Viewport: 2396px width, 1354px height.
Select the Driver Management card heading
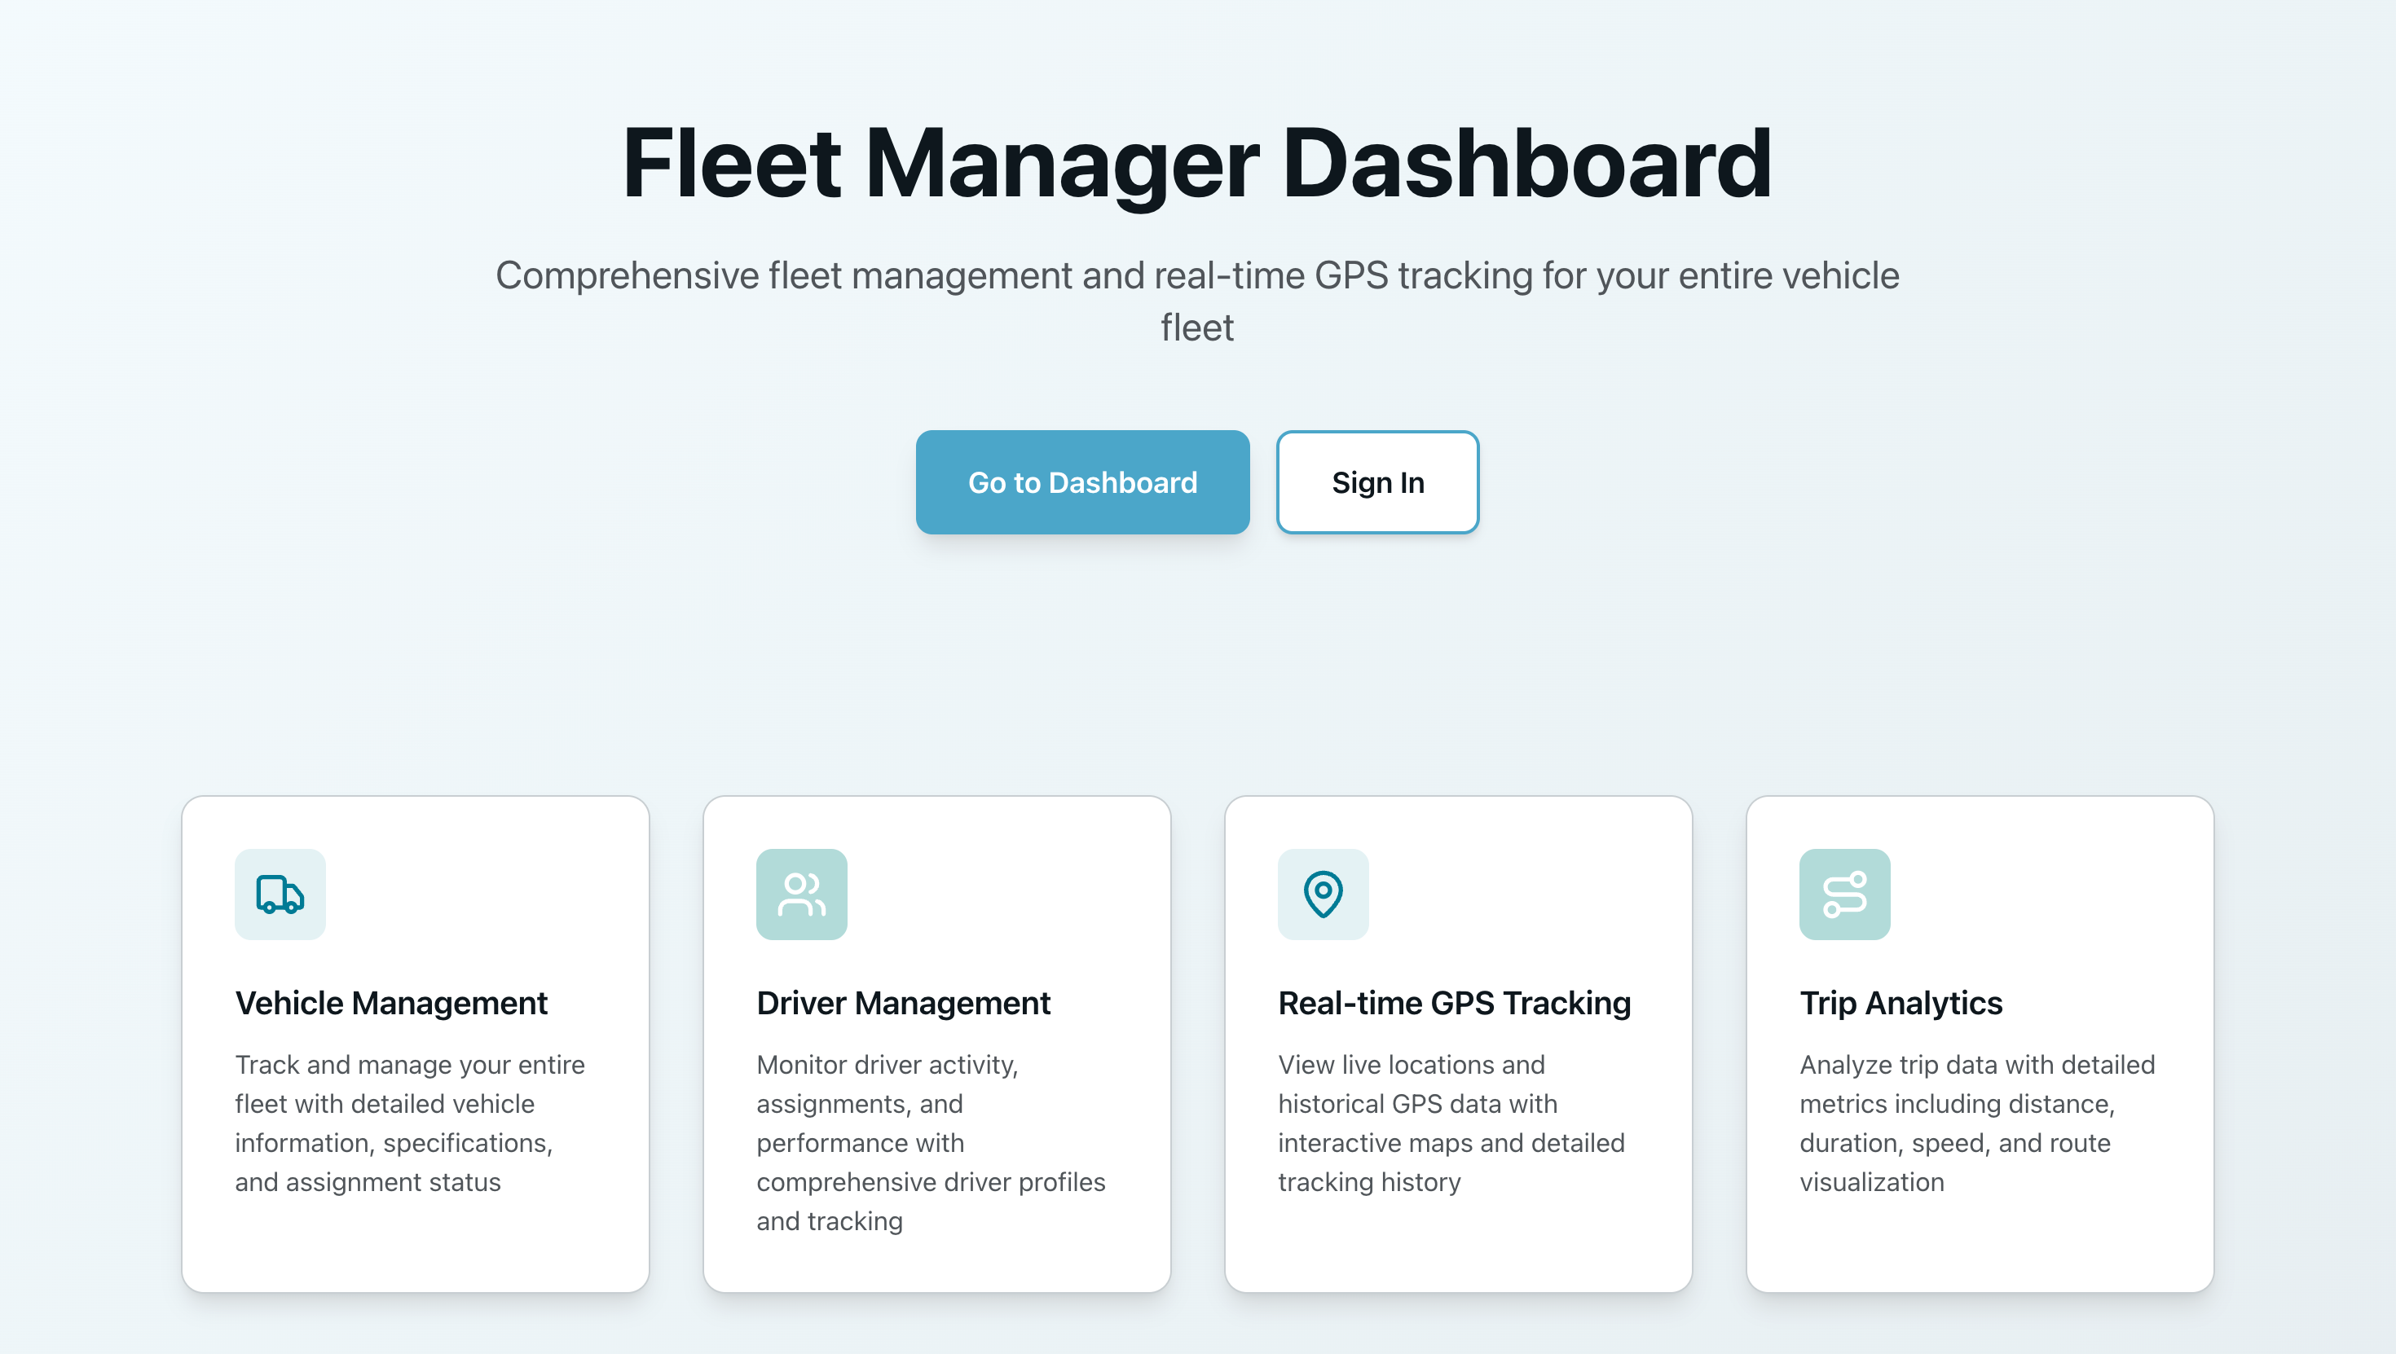[x=902, y=1003]
